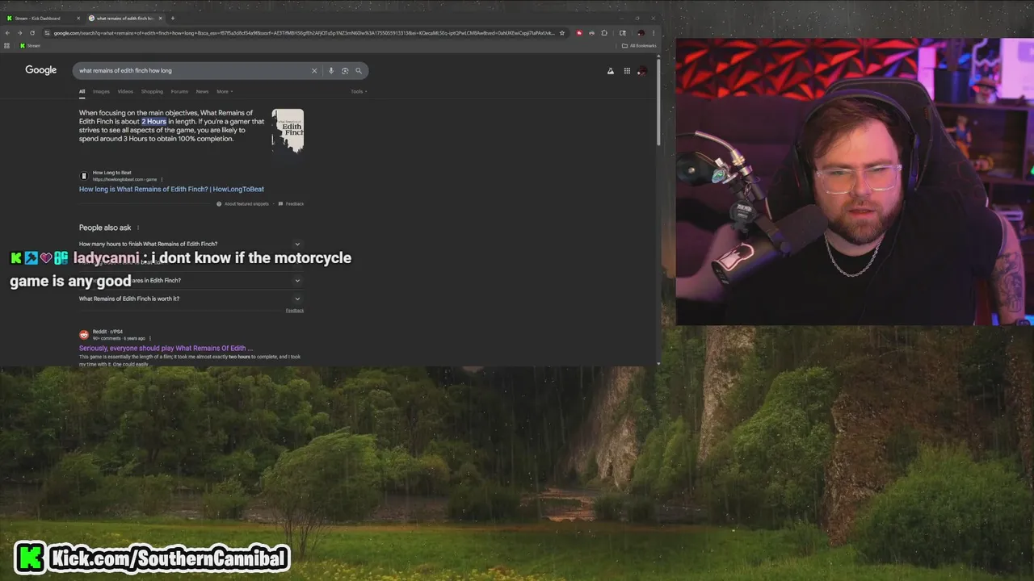The height and width of the screenshot is (581, 1034).
Task: Select the Shopping search tab
Action: [x=152, y=91]
